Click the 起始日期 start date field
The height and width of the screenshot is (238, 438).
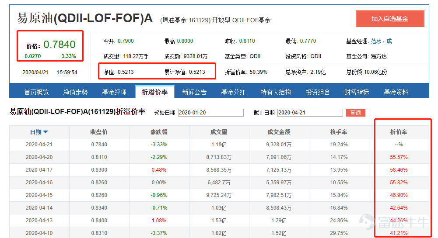[211, 113]
